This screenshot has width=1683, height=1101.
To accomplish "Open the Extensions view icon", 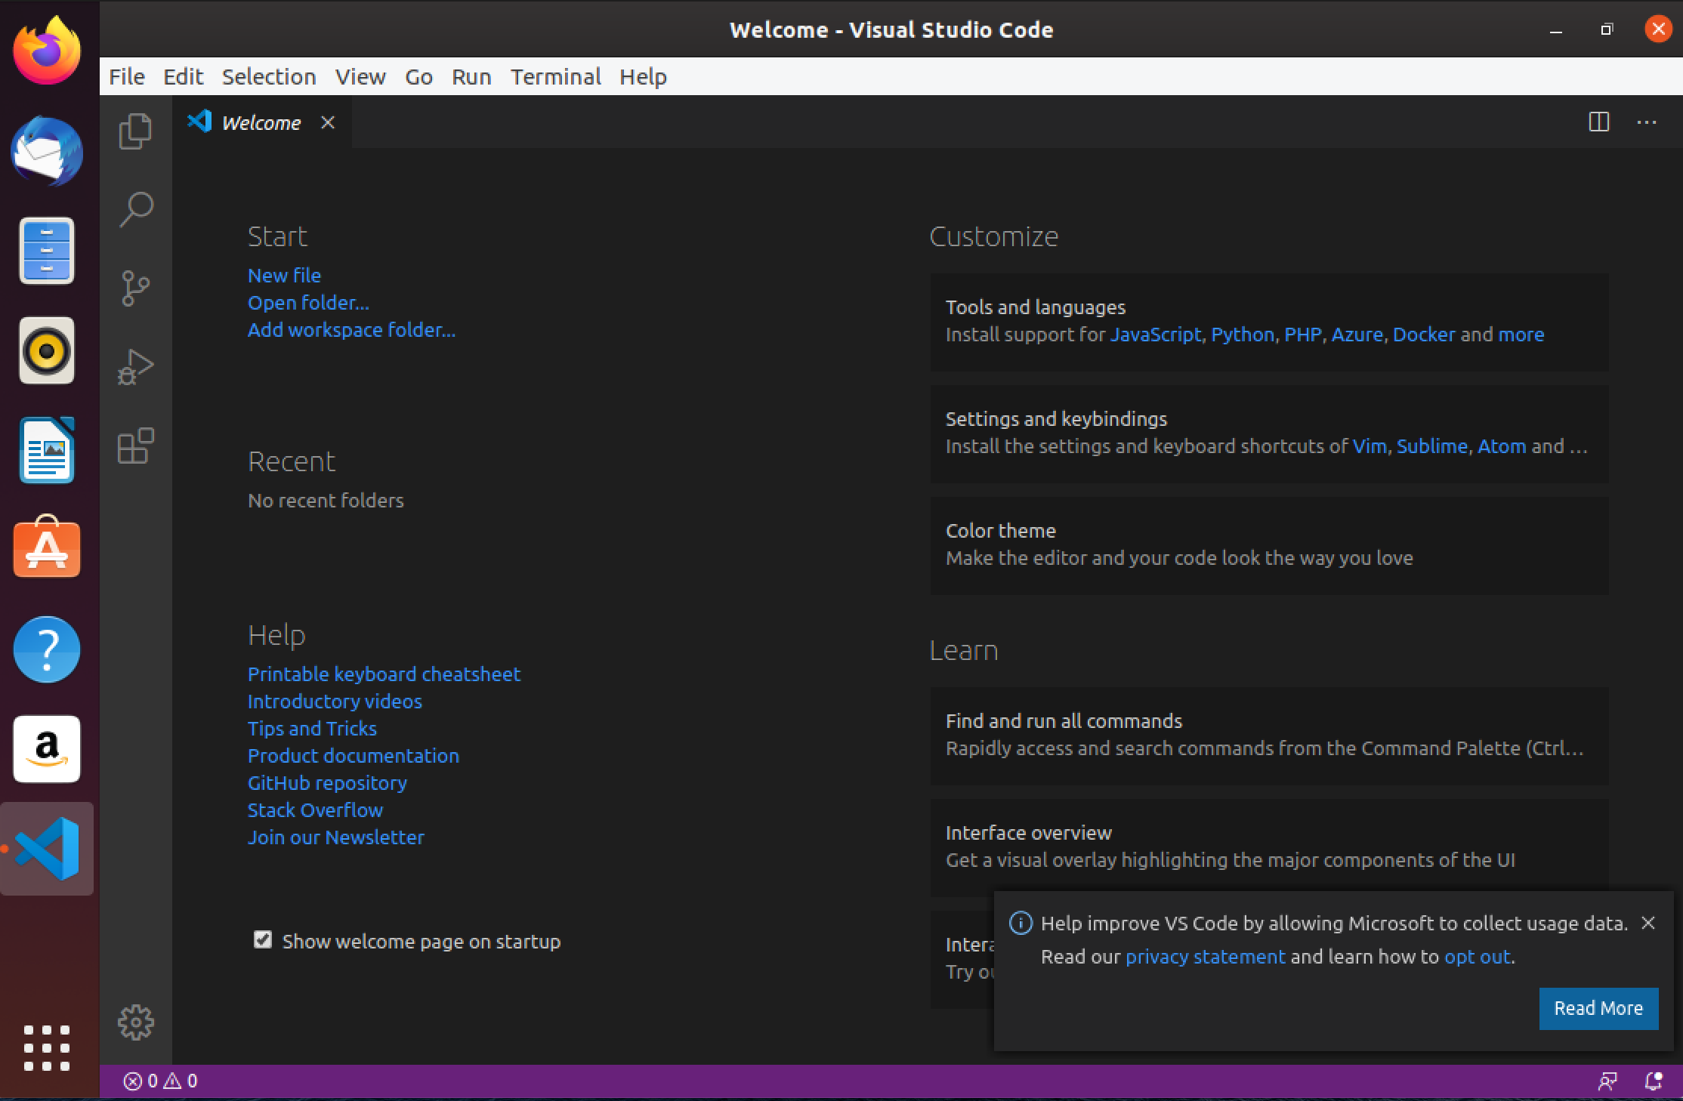I will tap(136, 446).
